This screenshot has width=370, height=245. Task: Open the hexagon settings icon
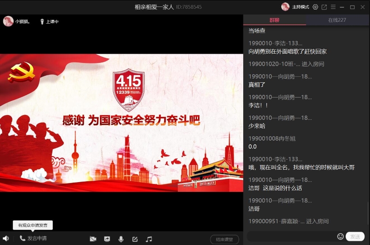click(315, 7)
